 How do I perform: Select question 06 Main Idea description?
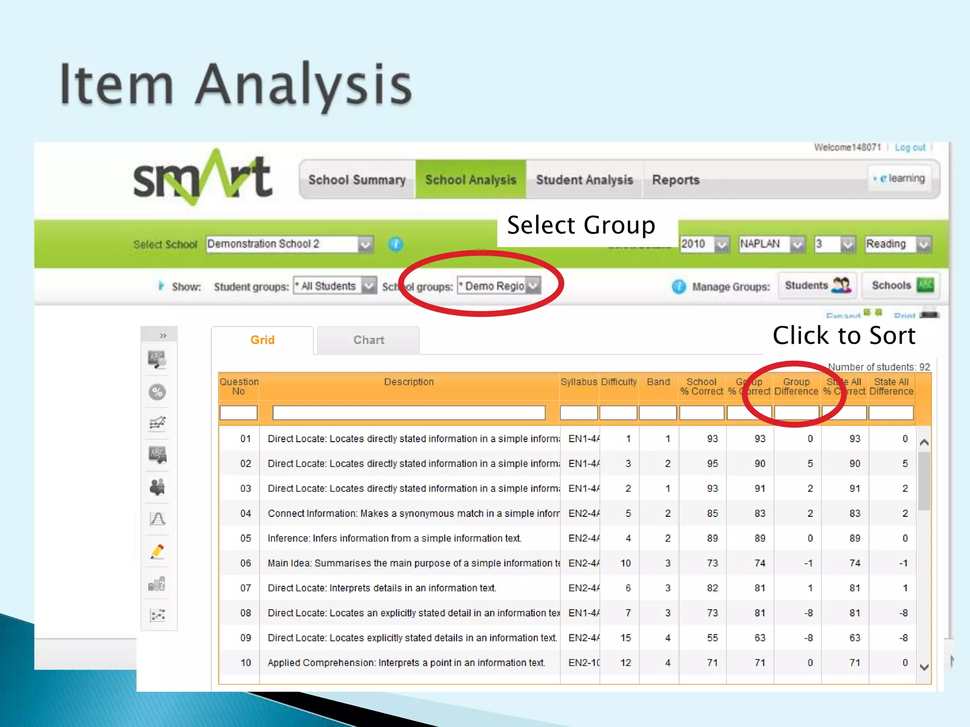pos(414,563)
